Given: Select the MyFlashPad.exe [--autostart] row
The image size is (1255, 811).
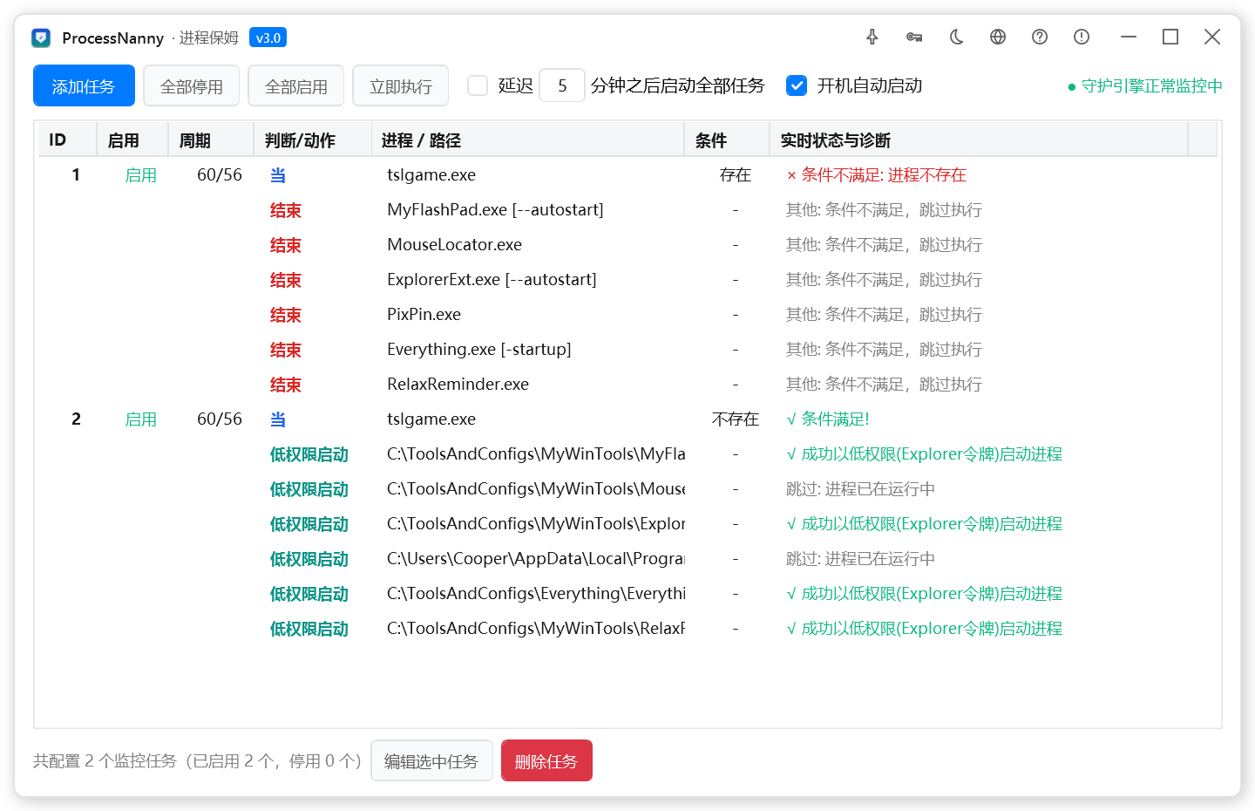Looking at the screenshot, I should tap(627, 210).
